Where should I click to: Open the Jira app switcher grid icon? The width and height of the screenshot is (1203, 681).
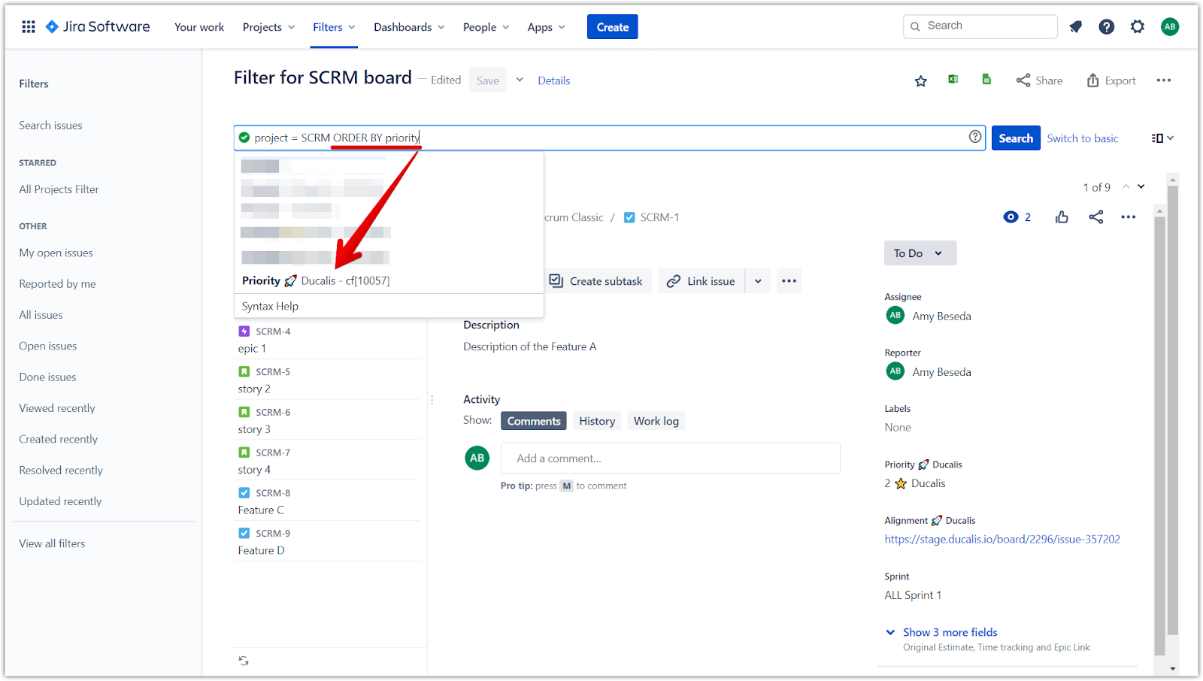point(29,26)
